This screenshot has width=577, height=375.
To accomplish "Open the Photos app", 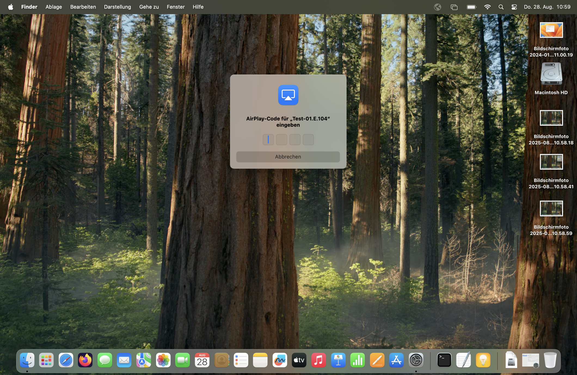I will (x=163, y=360).
